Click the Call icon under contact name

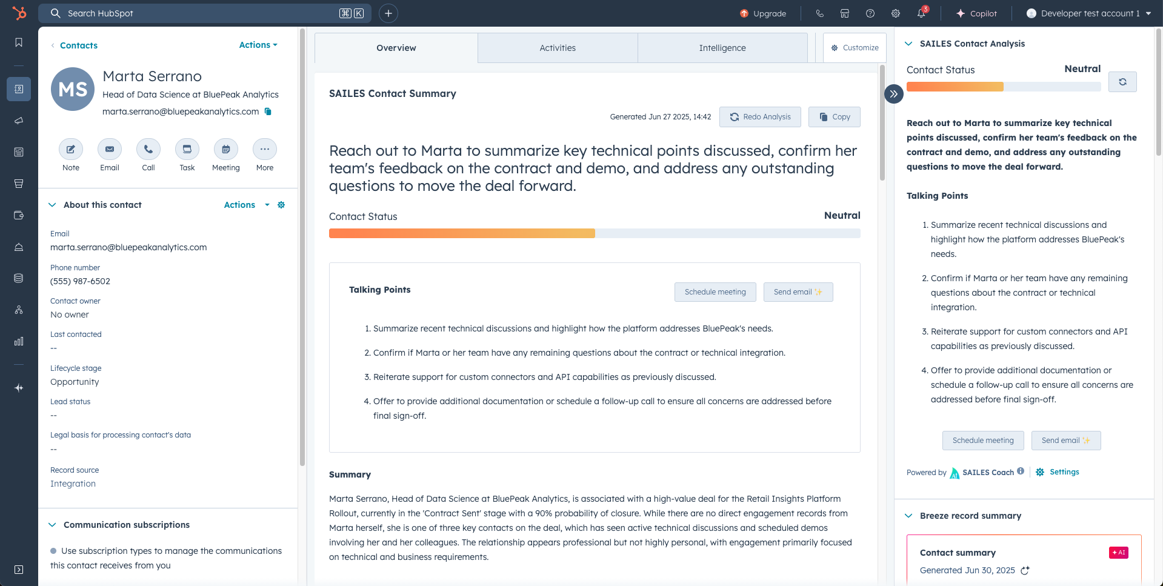point(148,149)
